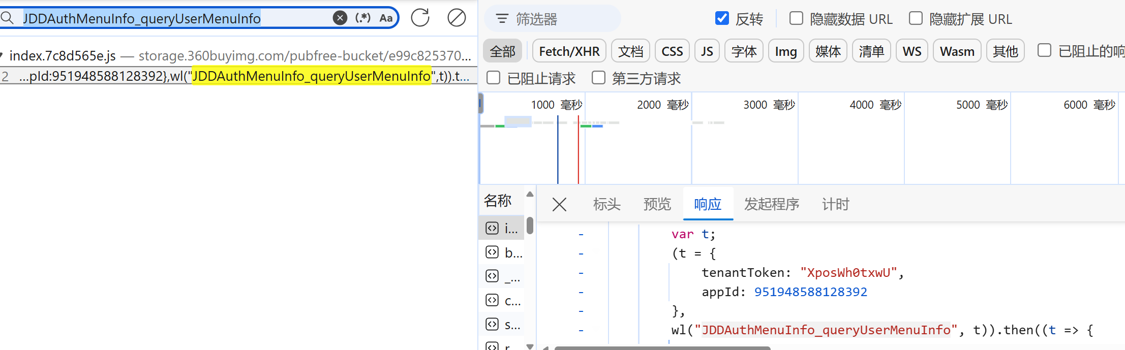This screenshot has width=1125, height=350.
Task: Click the search magnifier icon
Action: (x=7, y=18)
